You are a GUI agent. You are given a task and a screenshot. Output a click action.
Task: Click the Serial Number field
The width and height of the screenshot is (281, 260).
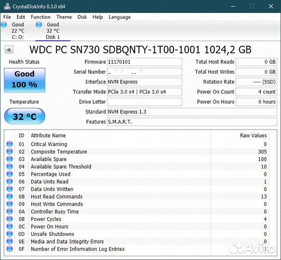pyautogui.click(x=144, y=72)
